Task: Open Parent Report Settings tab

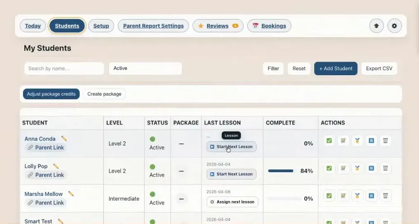Action: coord(153,26)
